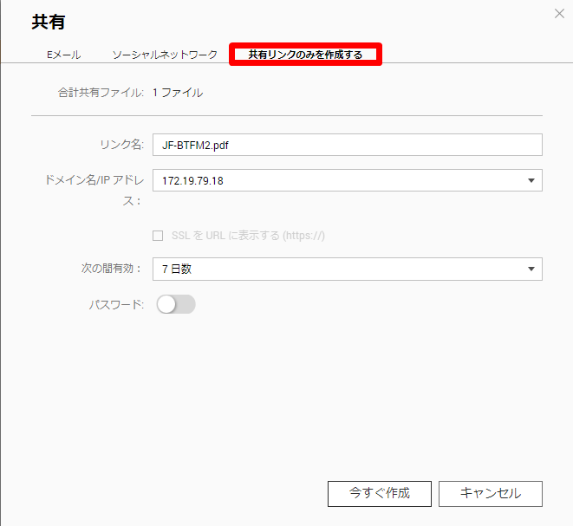The width and height of the screenshot is (573, 526).
Task: Click the リンク名 field containing JF-BTFM2.pdf
Action: pos(347,145)
